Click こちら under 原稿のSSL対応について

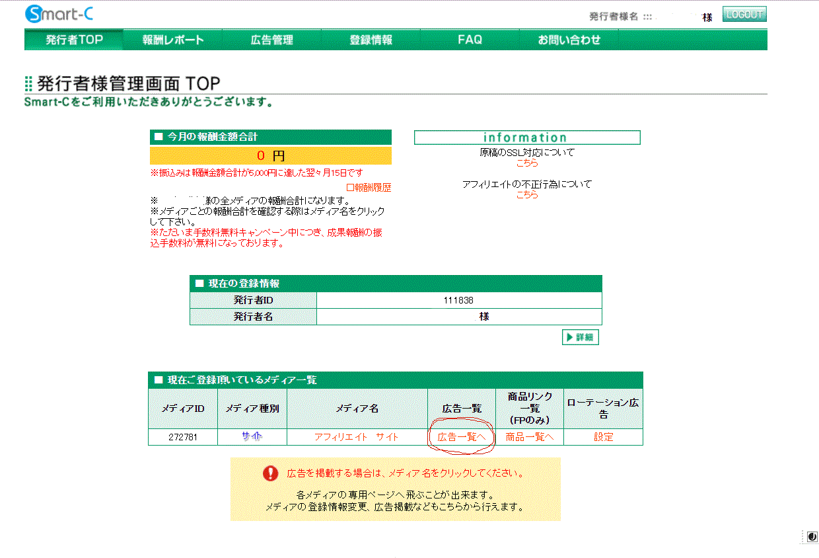(x=526, y=163)
